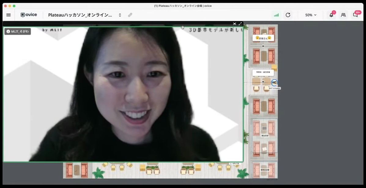The height and width of the screenshot is (188, 366).
Task: Click the ACN avatar label below video
Action: tap(235, 164)
